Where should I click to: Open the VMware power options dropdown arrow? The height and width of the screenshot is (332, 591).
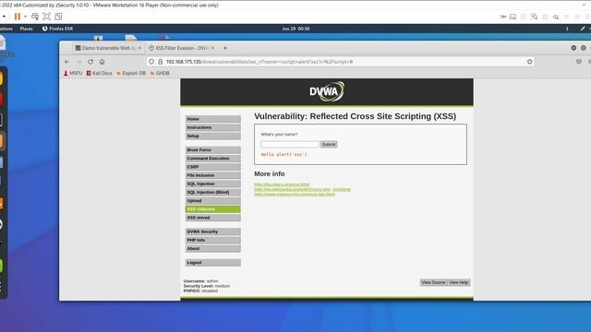tap(25, 17)
